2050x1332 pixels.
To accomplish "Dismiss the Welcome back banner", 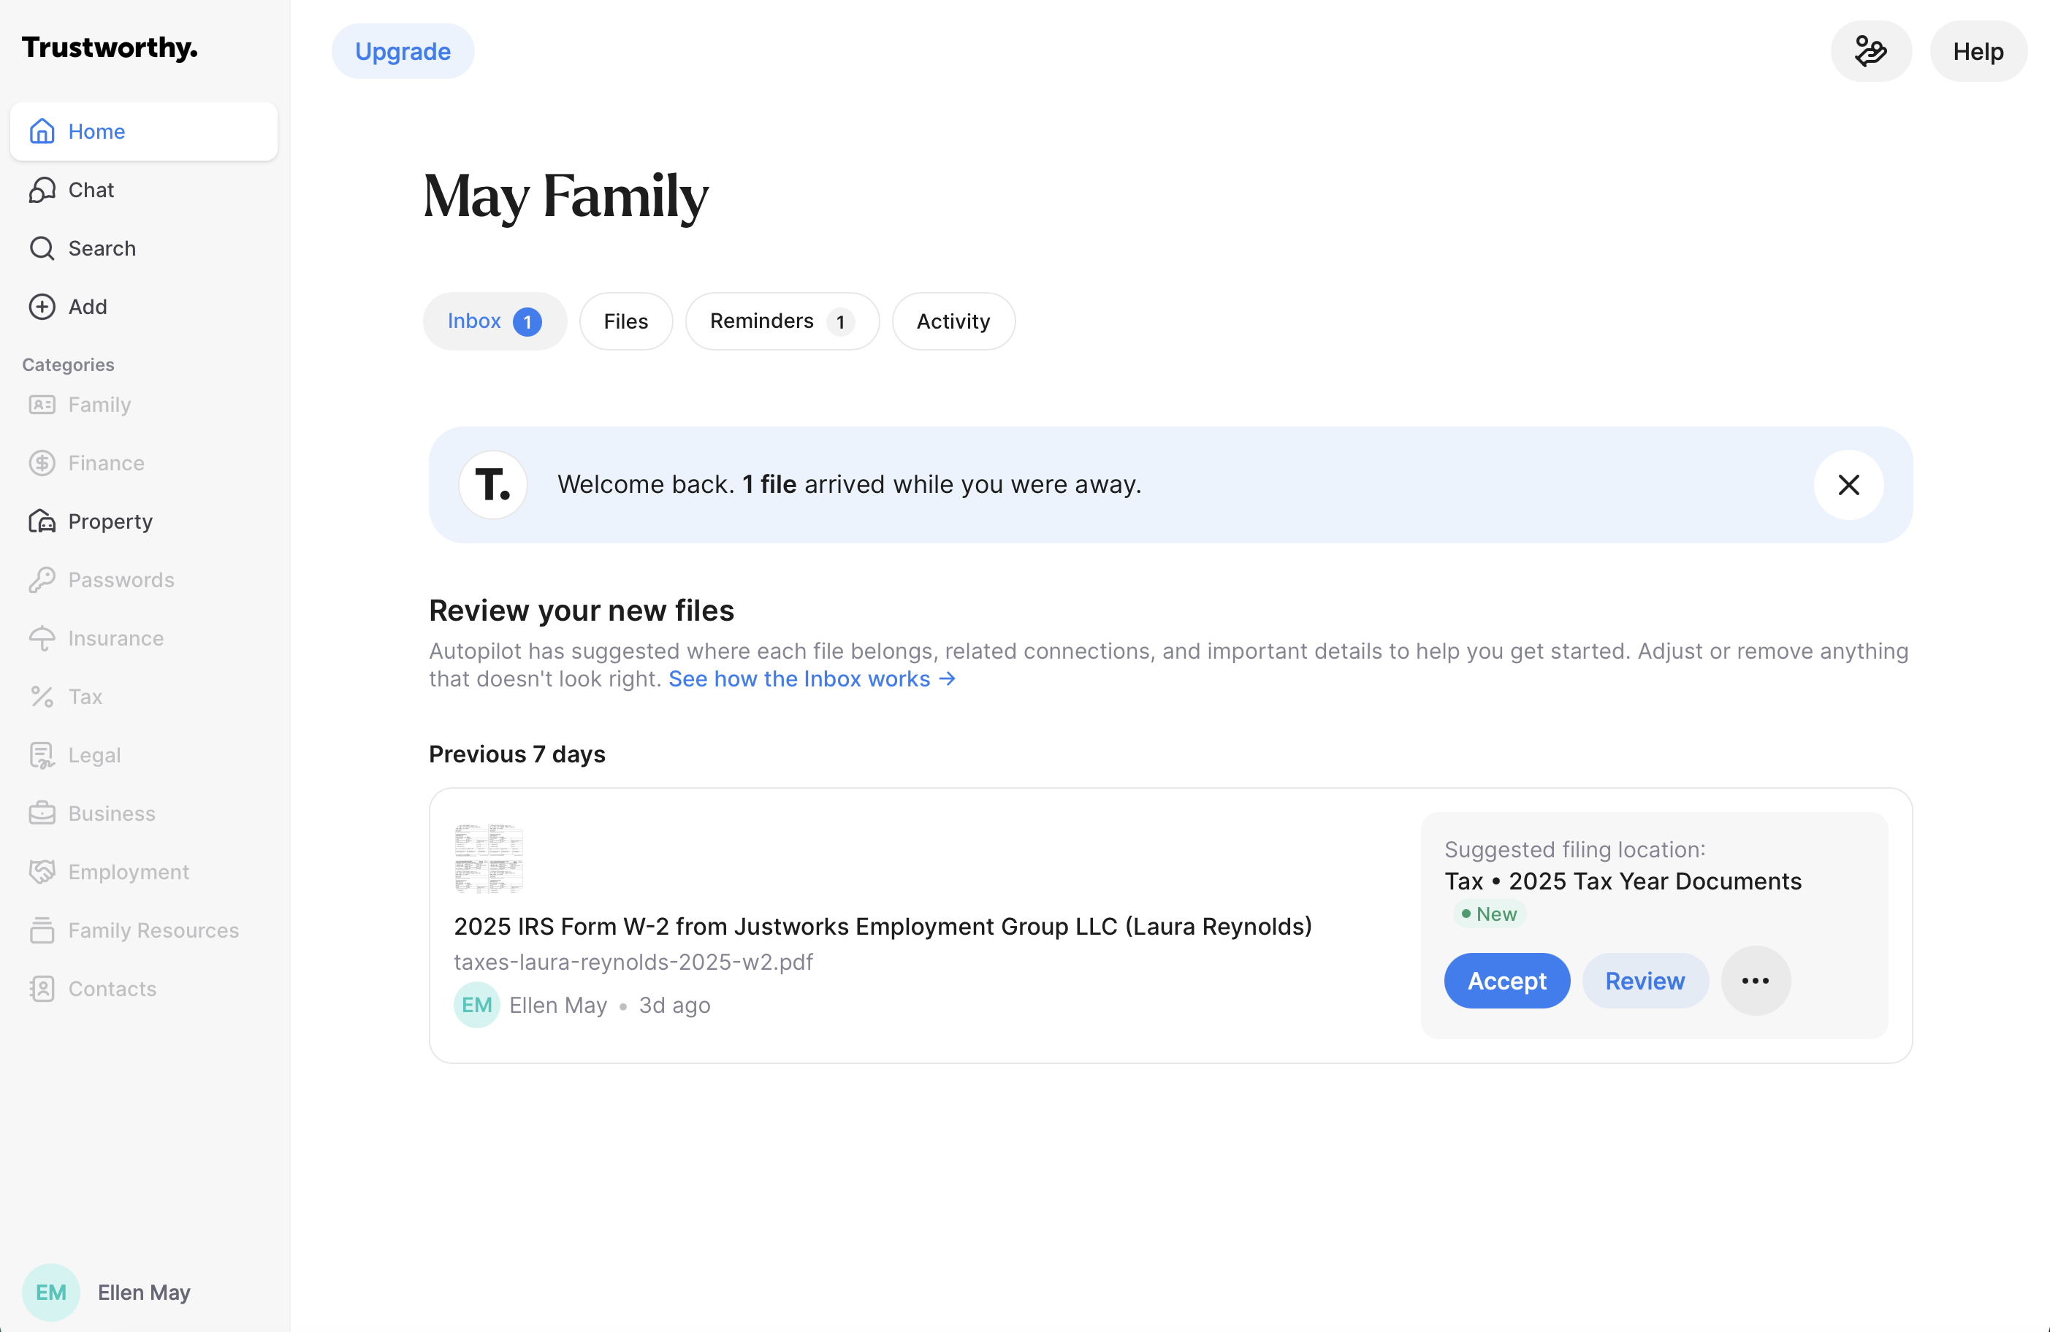I will pos(1848,485).
